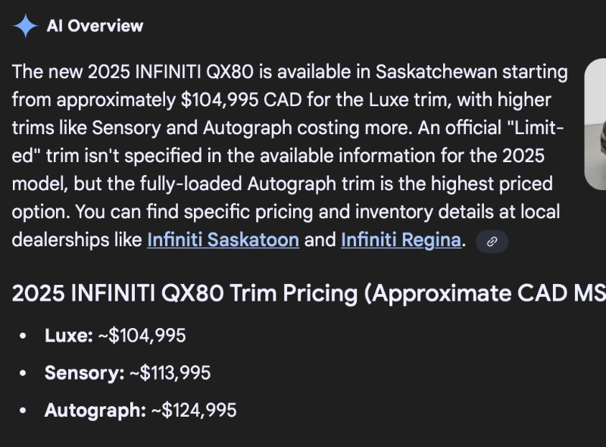Click the bullet beside the Sensory entry

click(x=24, y=374)
